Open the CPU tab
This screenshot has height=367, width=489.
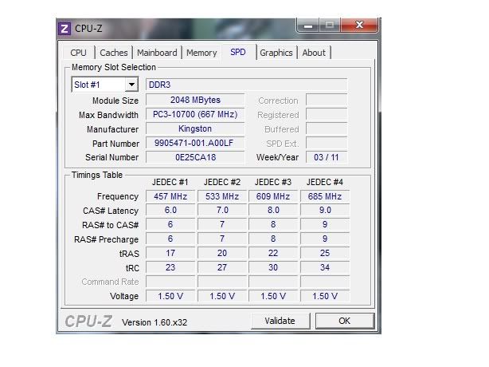tap(78, 53)
